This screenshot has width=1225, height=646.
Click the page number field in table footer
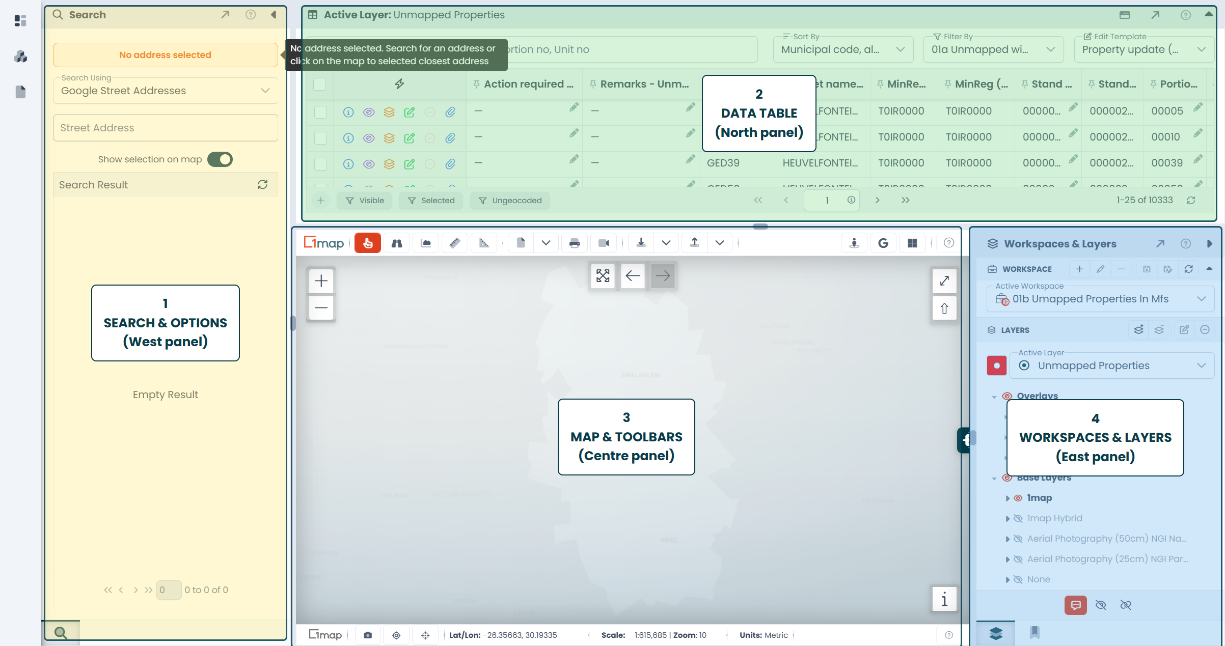tap(832, 201)
